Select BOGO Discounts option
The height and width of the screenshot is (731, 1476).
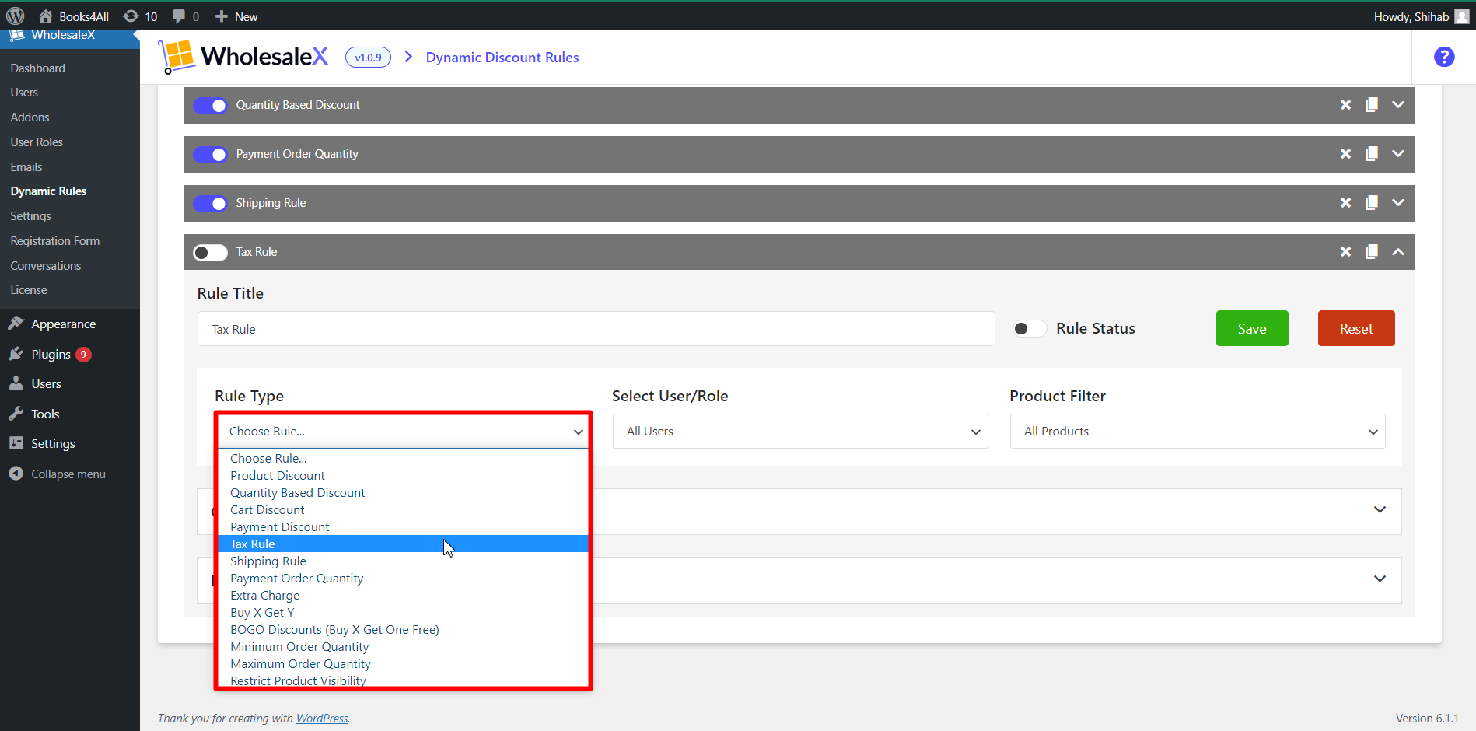click(x=403, y=630)
